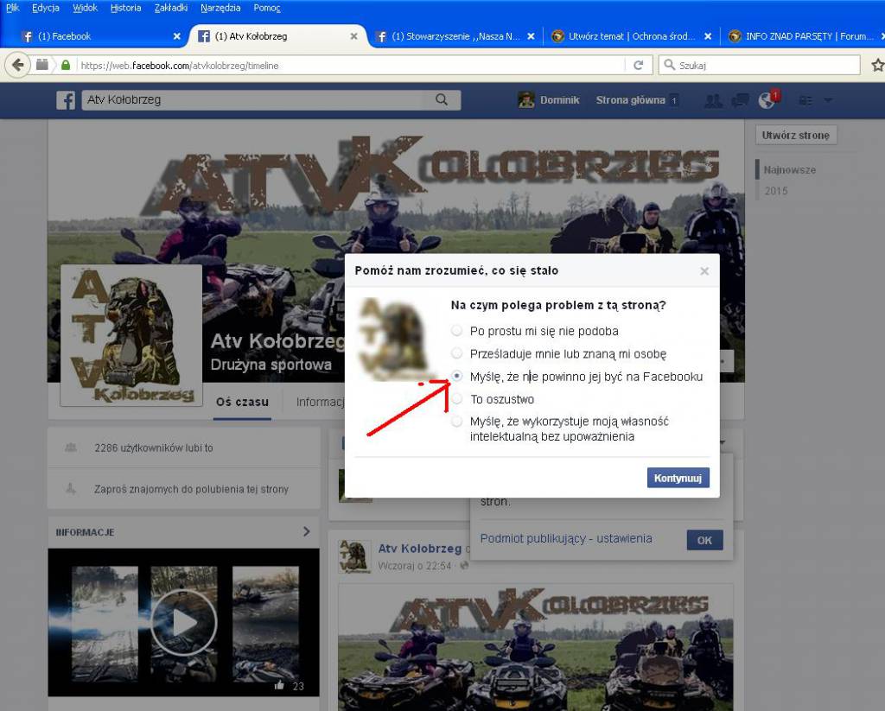Open the post's cover photo image
885x711 pixels.
point(536,647)
